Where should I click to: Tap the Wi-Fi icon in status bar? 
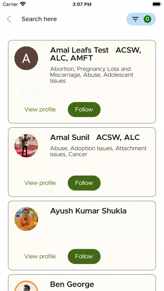23,4
